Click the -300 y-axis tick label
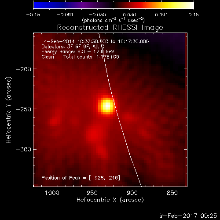The image size is (220, 220). tap(23, 150)
